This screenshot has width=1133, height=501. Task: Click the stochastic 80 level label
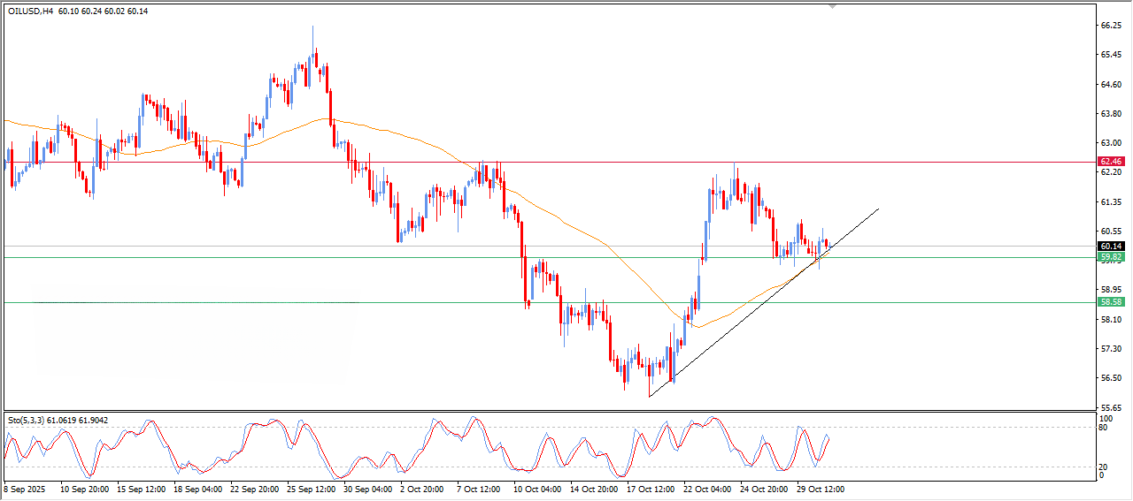tap(1104, 428)
